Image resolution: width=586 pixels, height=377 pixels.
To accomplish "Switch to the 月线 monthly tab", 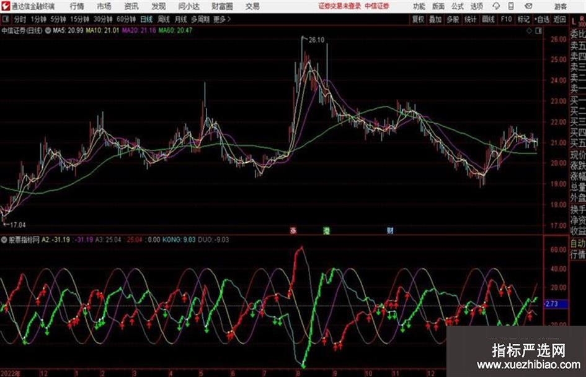I will click(x=181, y=19).
